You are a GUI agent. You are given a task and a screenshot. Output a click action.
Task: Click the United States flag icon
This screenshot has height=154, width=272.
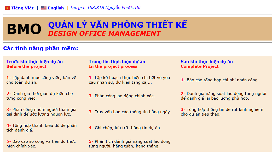point(44,8)
